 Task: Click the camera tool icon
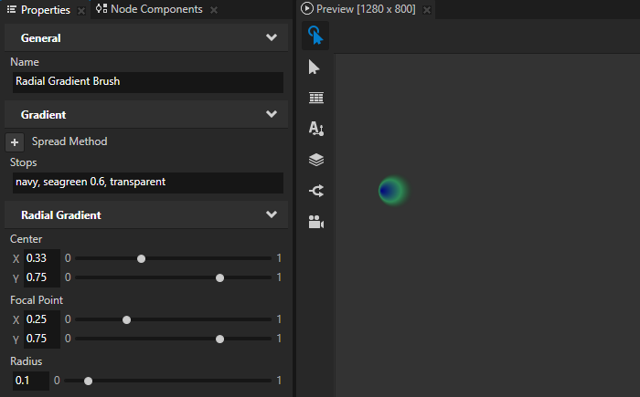316,222
